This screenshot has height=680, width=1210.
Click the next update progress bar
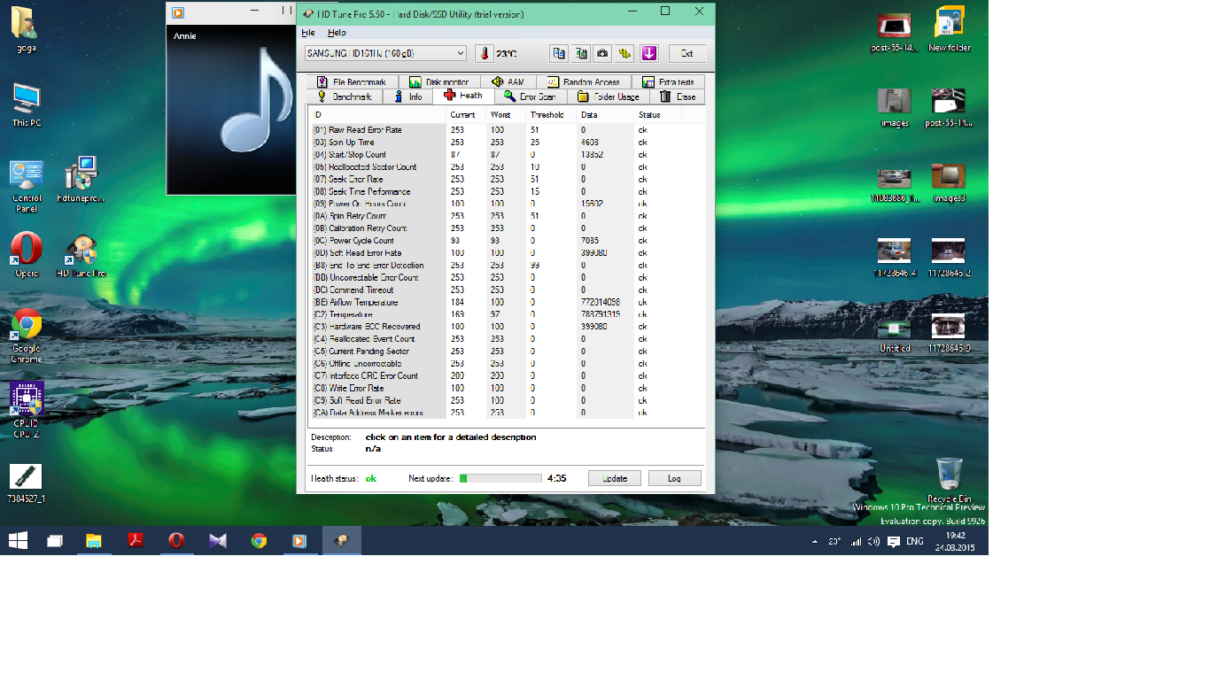click(500, 478)
